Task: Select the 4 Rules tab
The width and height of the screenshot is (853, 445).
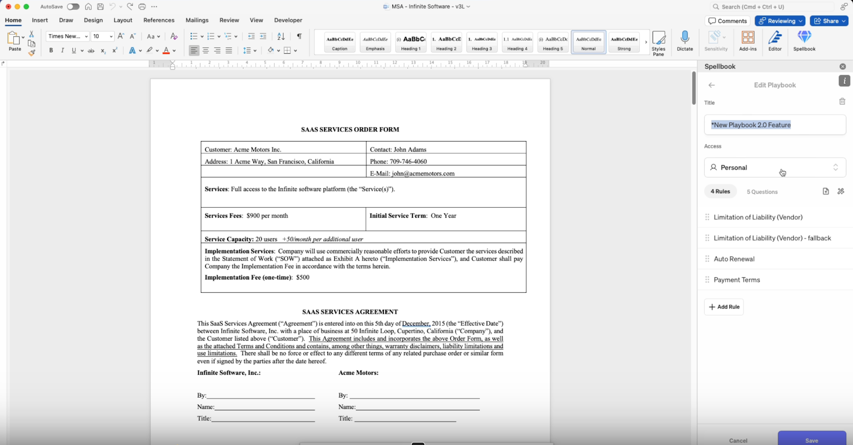Action: tap(720, 191)
